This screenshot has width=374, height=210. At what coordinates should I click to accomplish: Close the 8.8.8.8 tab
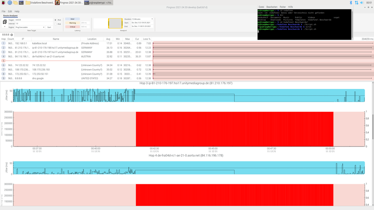pyautogui.click(x=12, y=35)
